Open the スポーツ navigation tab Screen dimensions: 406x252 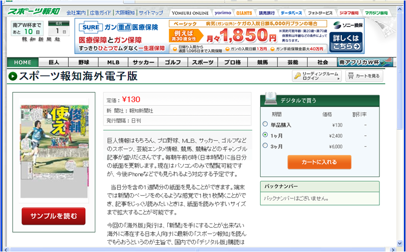click(x=202, y=62)
